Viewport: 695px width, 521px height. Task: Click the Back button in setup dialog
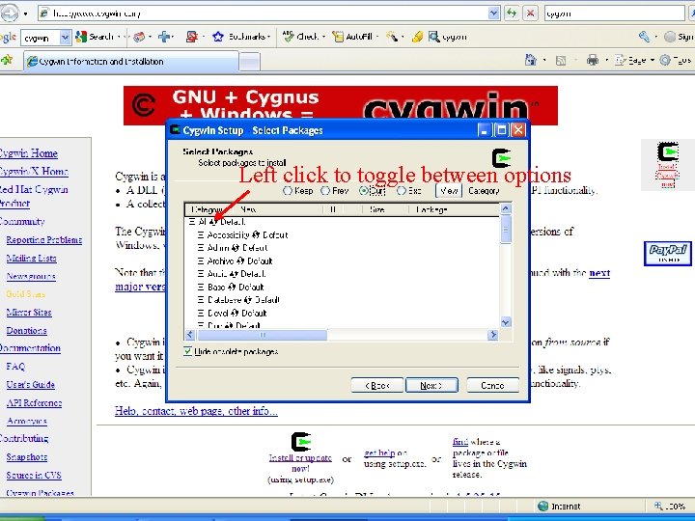click(x=376, y=385)
